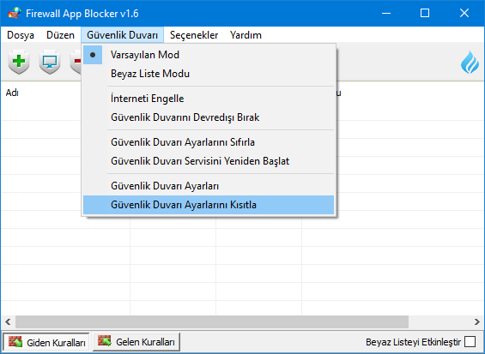This screenshot has width=485, height=354.
Task: Minimize the Firewall App Blocker window
Action: [386, 13]
